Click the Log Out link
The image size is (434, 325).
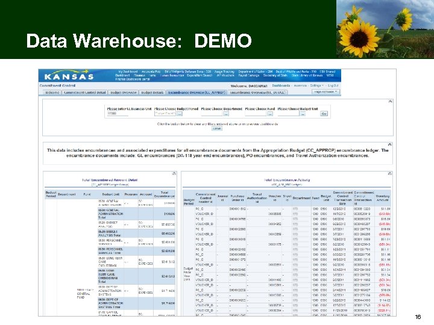(333, 85)
